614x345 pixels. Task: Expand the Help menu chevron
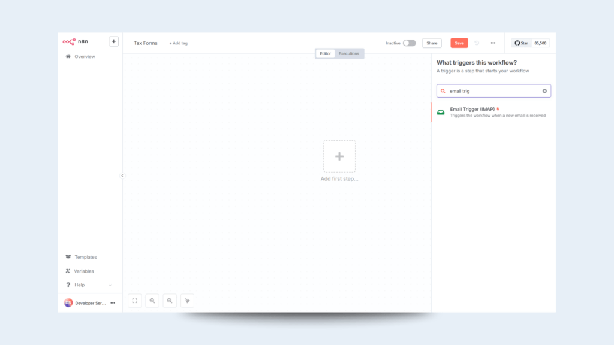click(110, 285)
